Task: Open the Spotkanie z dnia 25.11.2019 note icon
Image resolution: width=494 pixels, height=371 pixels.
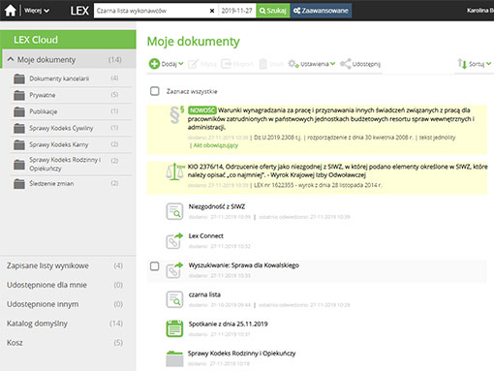Action: click(x=174, y=328)
